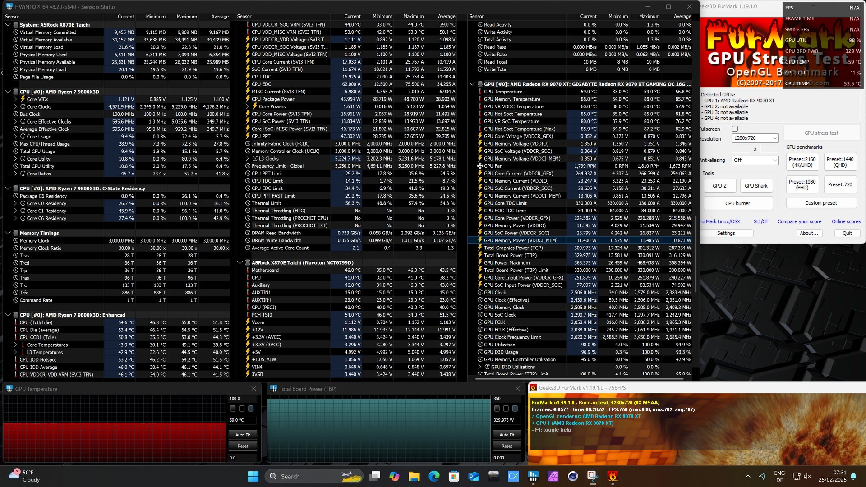Expand the L3 Clocks row
This screenshot has width=866, height=487.
tap(247, 159)
